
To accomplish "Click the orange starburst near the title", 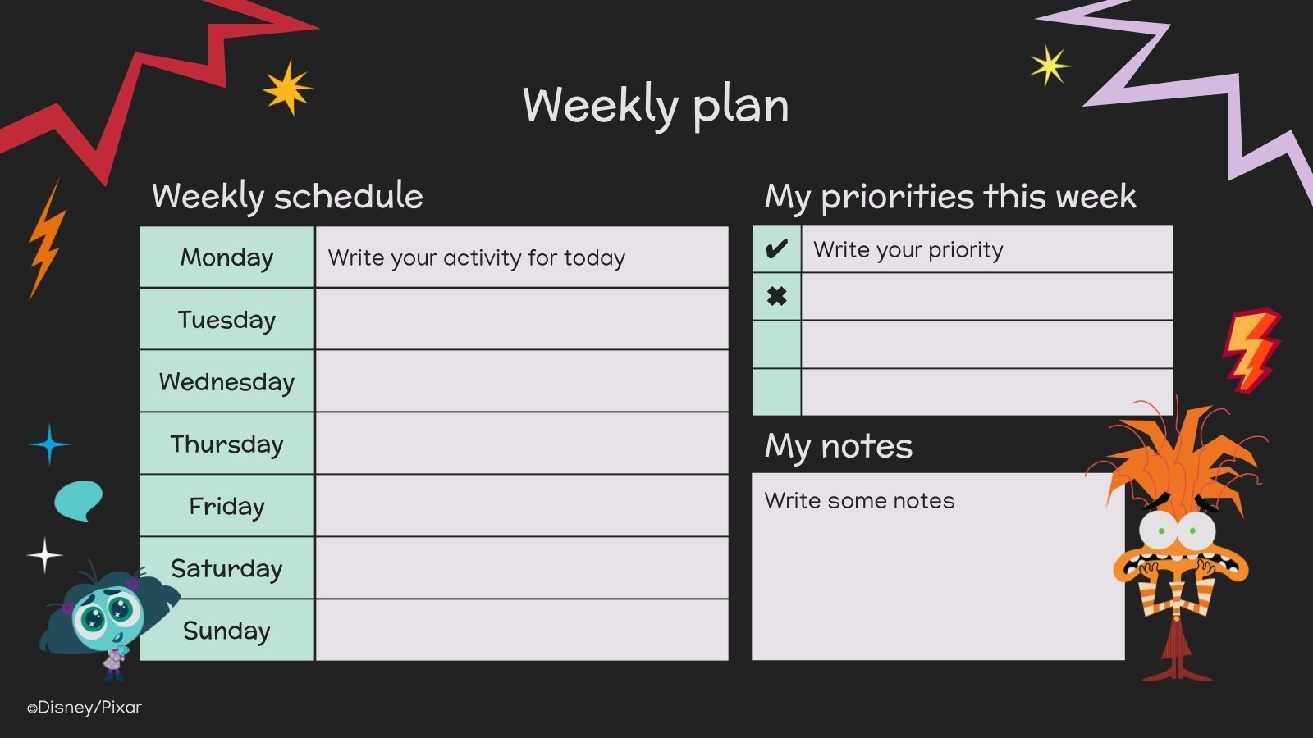I will (287, 87).
